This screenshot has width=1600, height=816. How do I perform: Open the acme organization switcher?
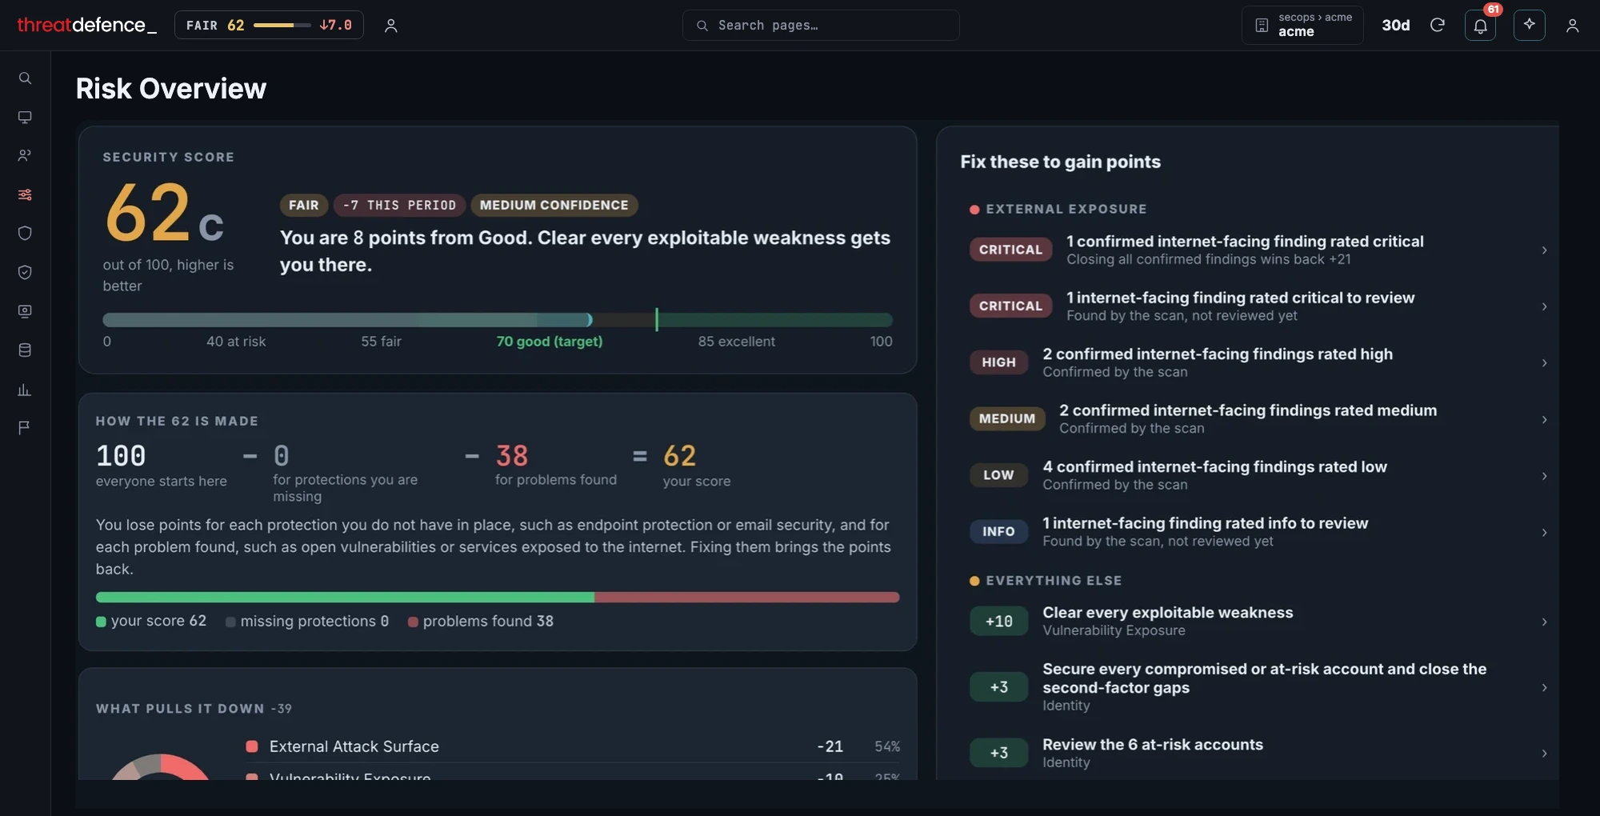(x=1302, y=25)
